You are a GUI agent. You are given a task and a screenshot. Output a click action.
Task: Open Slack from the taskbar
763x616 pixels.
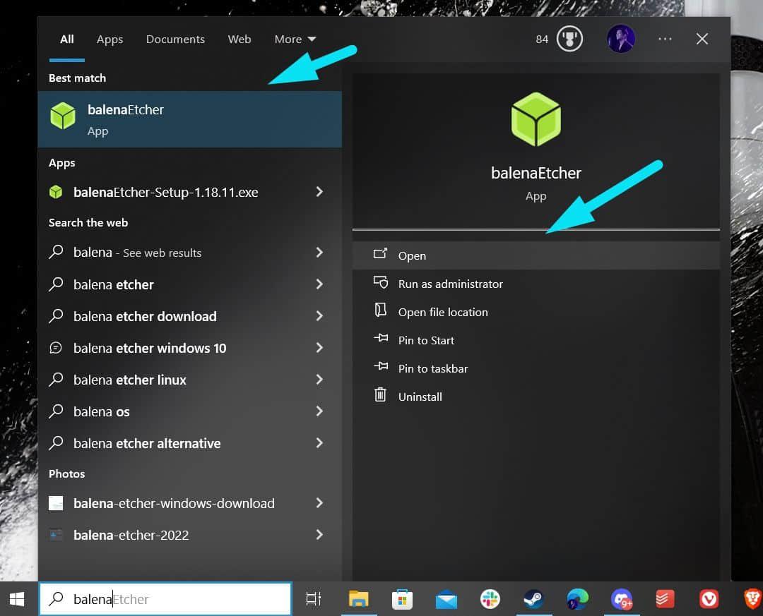490,599
